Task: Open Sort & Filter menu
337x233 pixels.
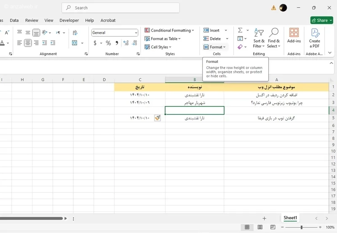Action: click(259, 38)
